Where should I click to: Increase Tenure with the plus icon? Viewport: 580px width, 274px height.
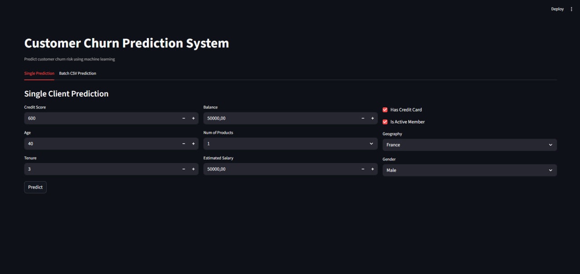[193, 169]
